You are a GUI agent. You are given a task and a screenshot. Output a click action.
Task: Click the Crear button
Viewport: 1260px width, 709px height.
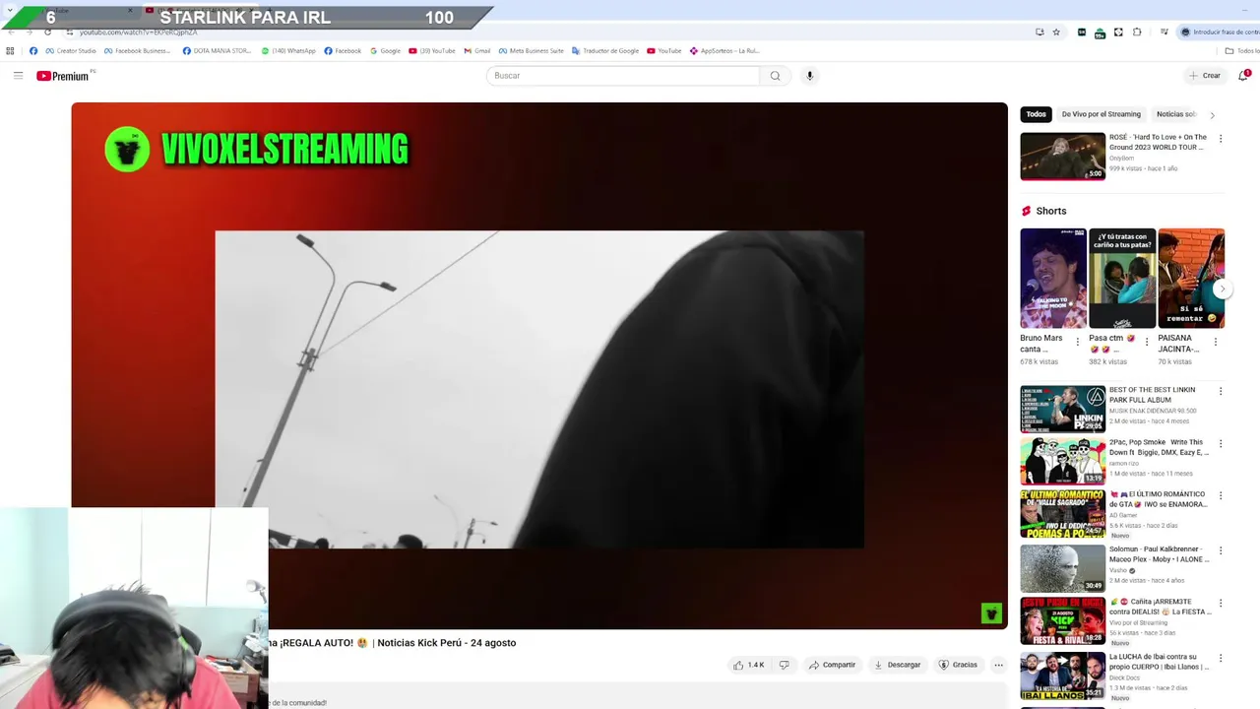tap(1204, 76)
